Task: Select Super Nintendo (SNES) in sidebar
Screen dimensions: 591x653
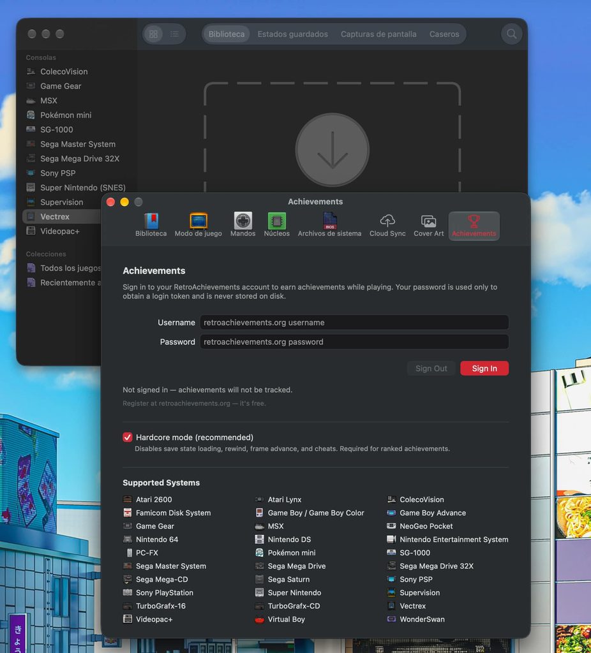Action: point(82,188)
